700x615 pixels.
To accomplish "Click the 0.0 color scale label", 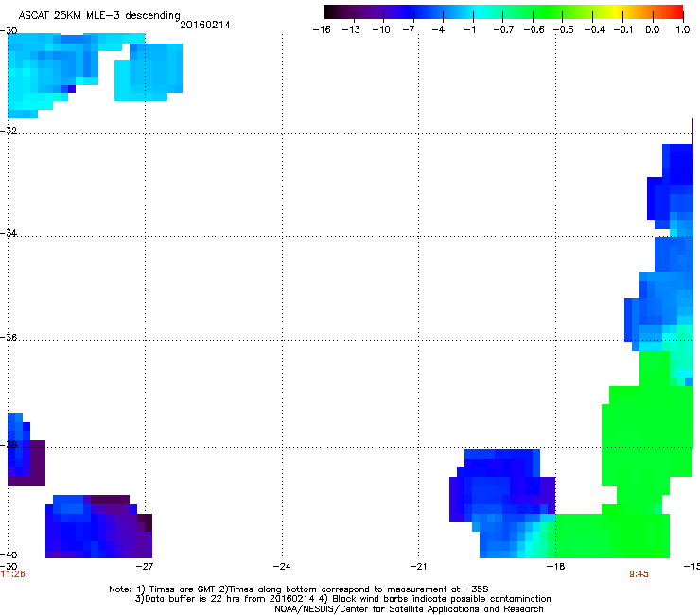I will [653, 30].
